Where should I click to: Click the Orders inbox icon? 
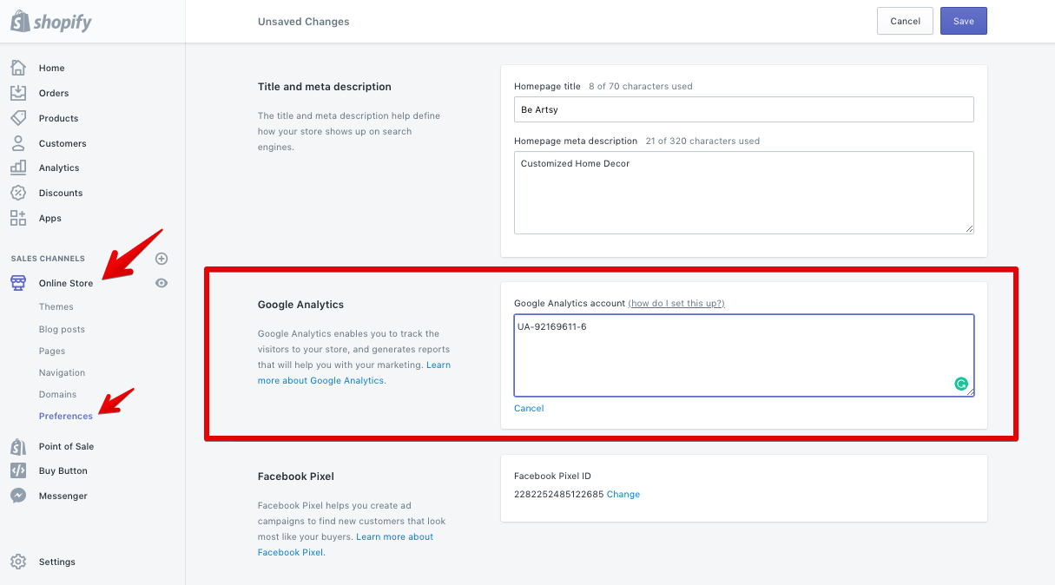[18, 93]
